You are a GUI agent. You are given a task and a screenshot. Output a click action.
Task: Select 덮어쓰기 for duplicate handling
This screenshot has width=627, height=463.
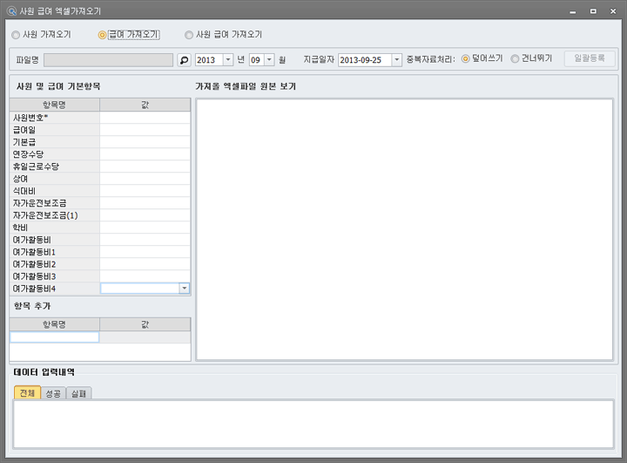coord(465,59)
